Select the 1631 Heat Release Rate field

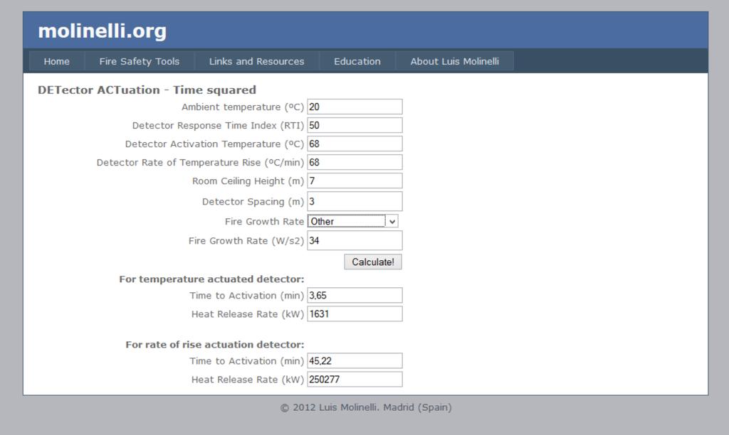[x=355, y=314]
